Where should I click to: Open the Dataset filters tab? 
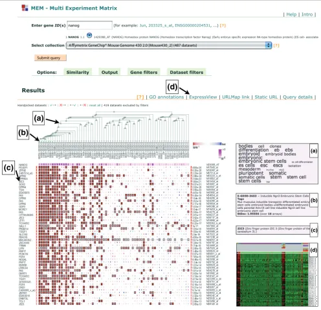(x=186, y=72)
